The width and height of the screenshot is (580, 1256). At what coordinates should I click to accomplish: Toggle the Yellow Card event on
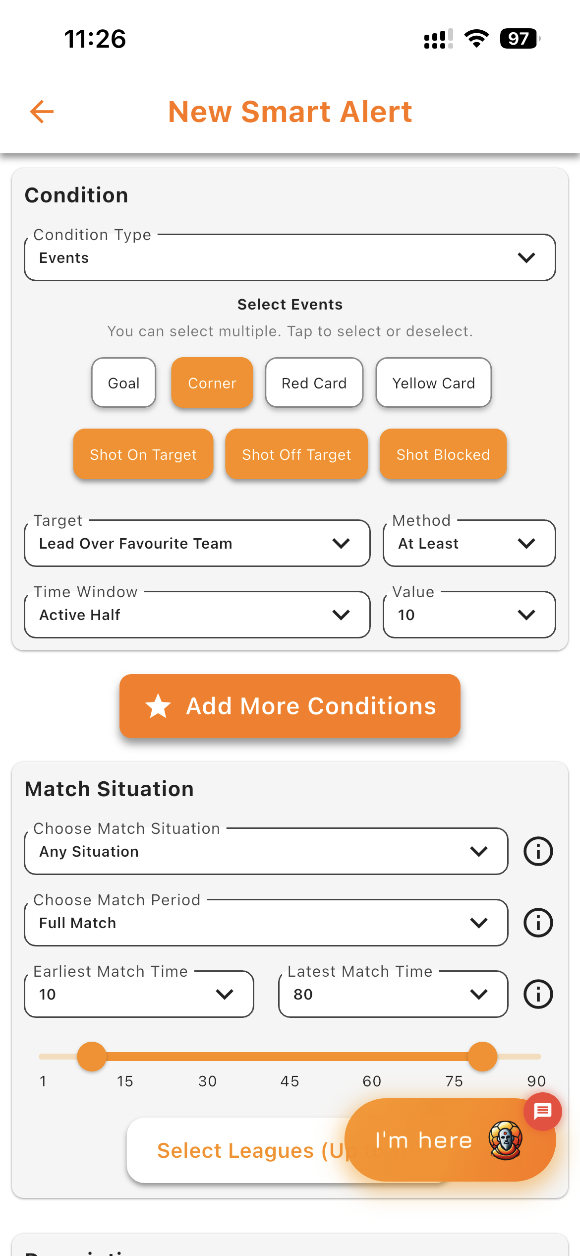click(433, 382)
